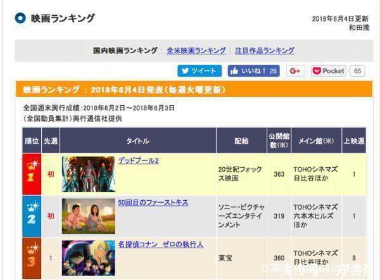Click the author name 和田隆
Image resolution: width=380 pixels, height=280 pixels.
(x=359, y=28)
